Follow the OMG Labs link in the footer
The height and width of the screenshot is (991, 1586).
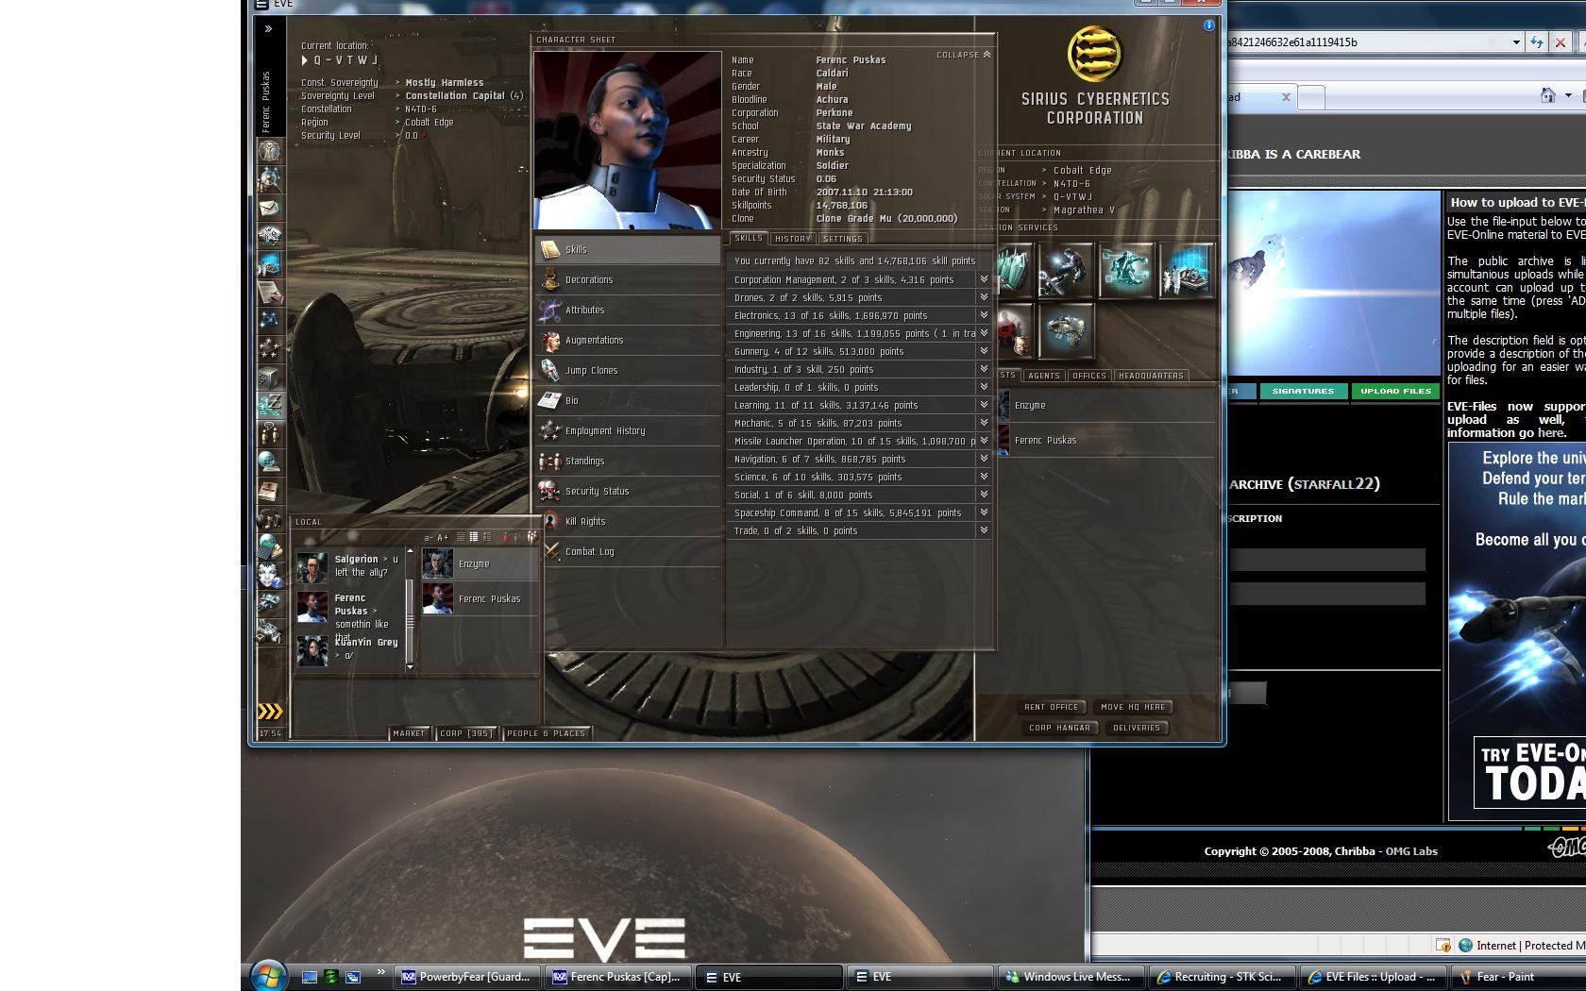click(1411, 851)
